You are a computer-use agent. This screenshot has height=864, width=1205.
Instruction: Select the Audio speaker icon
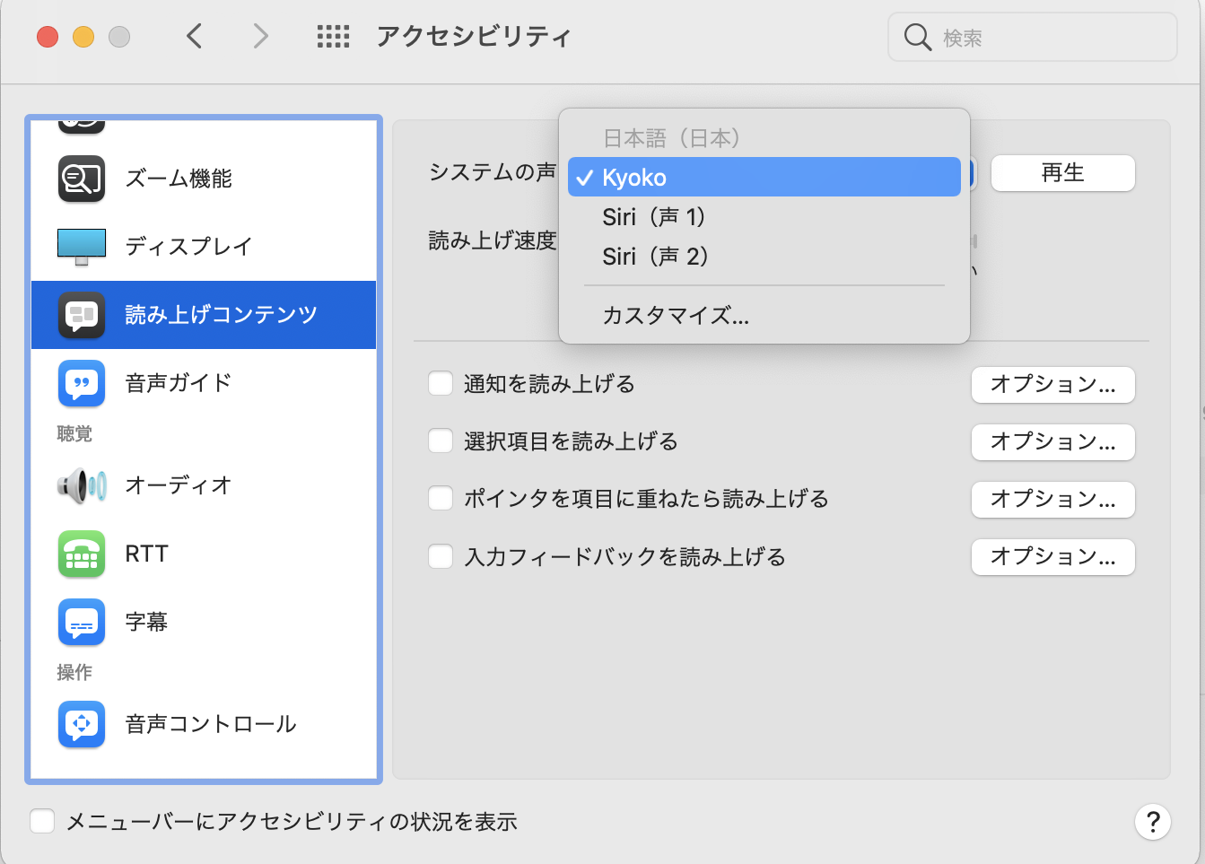[82, 485]
